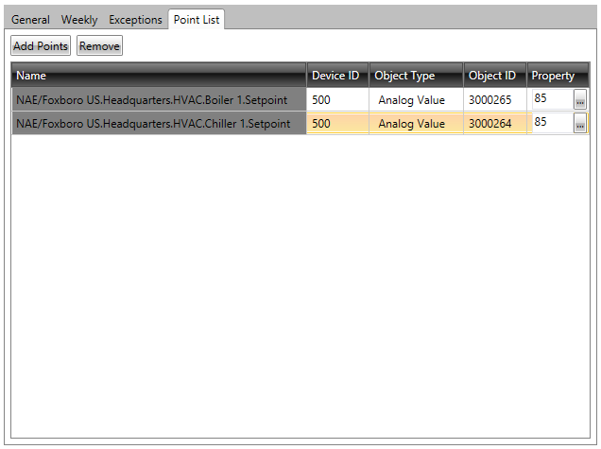601x449 pixels.
Task: Select the Point List tab
Action: (197, 20)
